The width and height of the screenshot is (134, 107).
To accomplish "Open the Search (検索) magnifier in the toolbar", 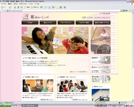I will point(27,7).
